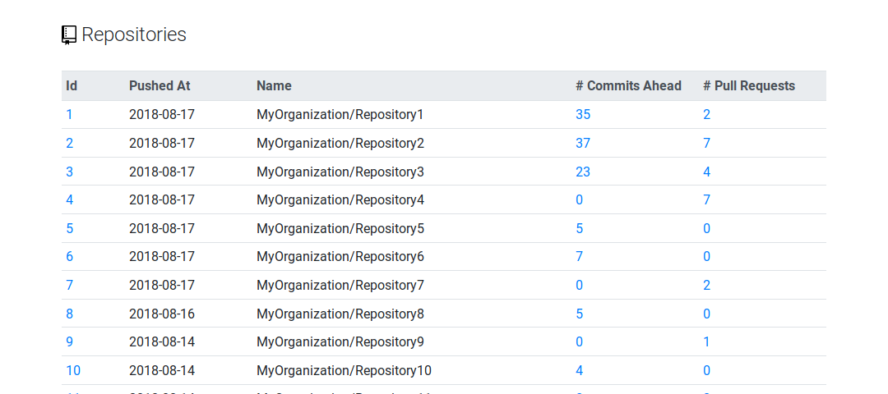Click the Id column header

click(x=72, y=86)
